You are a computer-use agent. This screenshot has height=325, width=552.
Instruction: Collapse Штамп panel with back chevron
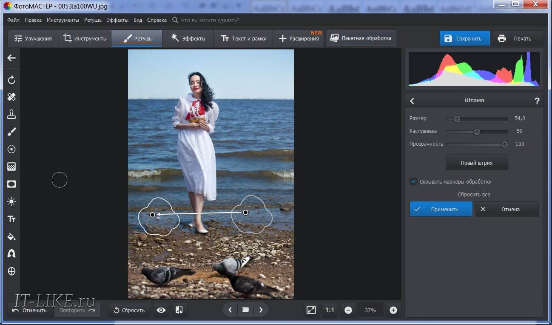point(412,101)
